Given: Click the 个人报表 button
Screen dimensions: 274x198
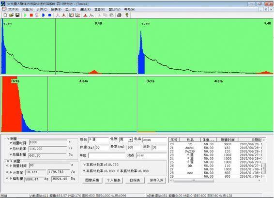Looking at the screenshot, I should tap(114, 180).
